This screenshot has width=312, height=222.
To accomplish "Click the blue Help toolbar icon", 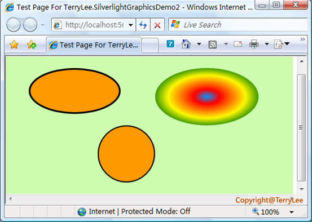I will (x=170, y=44).
